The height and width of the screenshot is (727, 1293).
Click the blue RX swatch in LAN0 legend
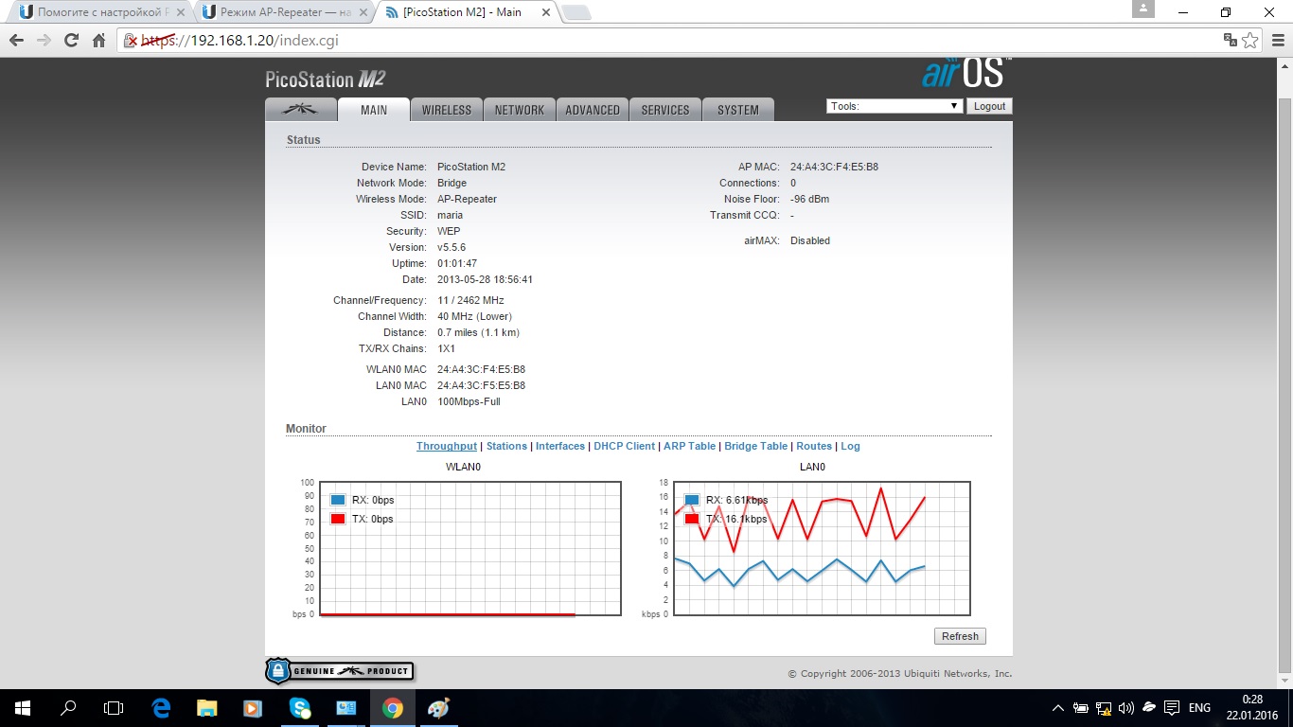692,500
